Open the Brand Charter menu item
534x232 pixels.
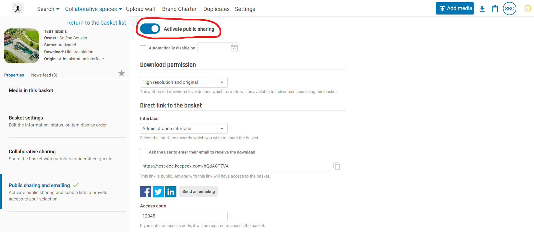(179, 9)
